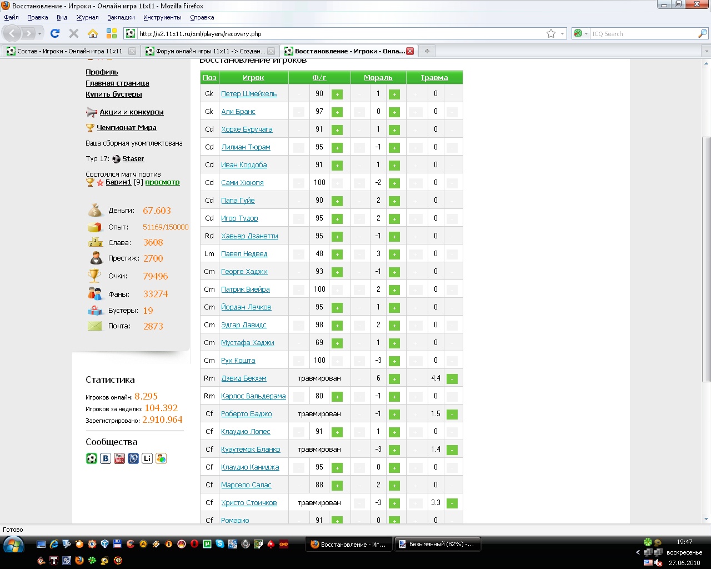Reduce injury for Роберто Баджо with minus
This screenshot has height=569, width=711.
452,415
